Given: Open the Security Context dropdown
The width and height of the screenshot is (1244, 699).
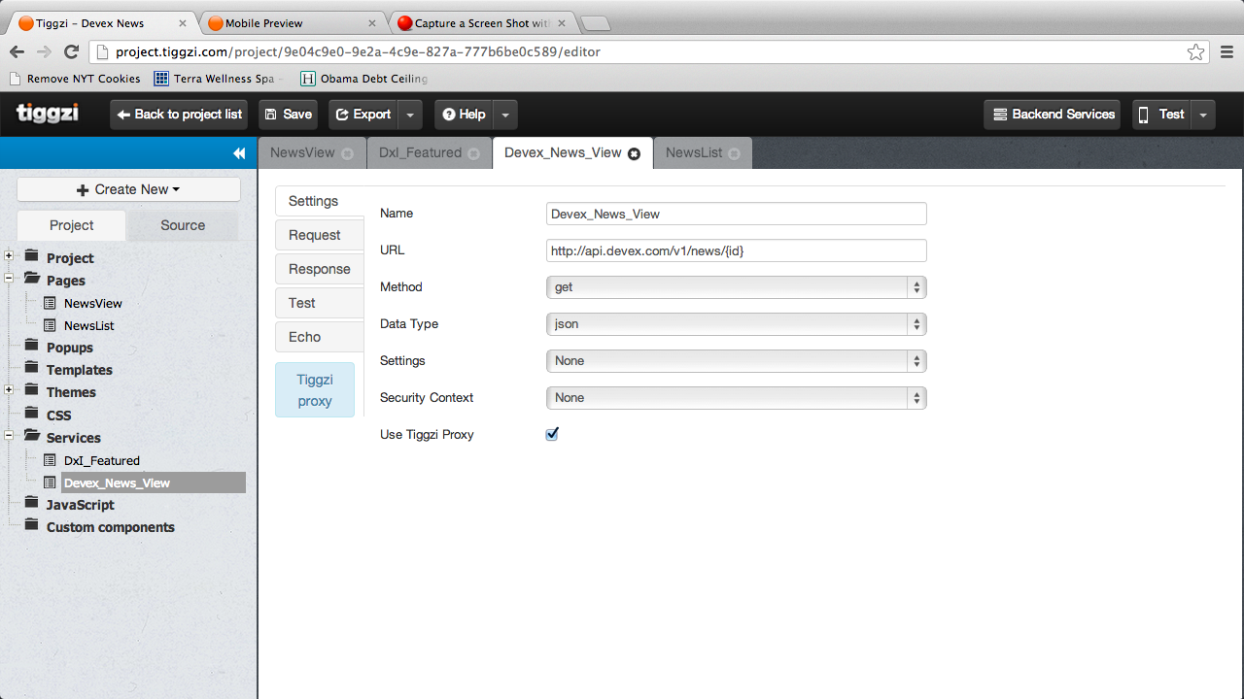Looking at the screenshot, I should [x=736, y=398].
